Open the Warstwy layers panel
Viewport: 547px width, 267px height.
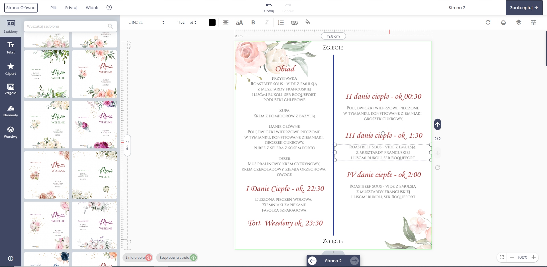coord(11,132)
